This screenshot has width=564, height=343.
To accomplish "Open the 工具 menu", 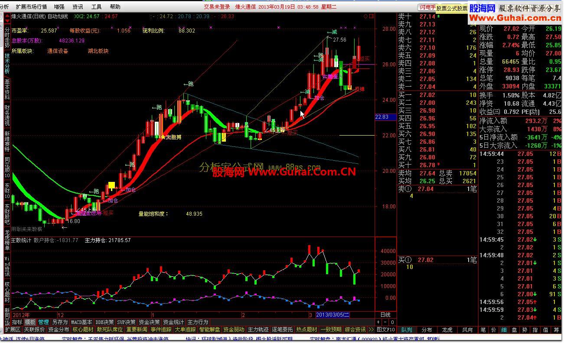I will pyautogui.click(x=97, y=7).
